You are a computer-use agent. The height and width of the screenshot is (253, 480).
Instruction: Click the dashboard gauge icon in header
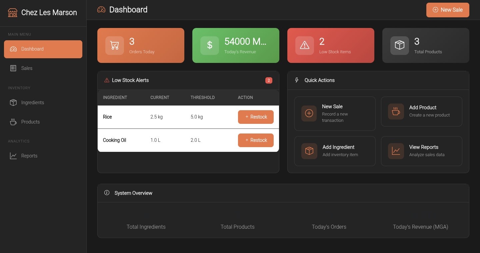pyautogui.click(x=101, y=10)
